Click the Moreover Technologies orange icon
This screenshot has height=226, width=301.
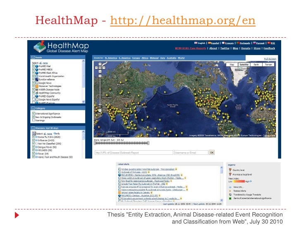[x=37, y=86]
